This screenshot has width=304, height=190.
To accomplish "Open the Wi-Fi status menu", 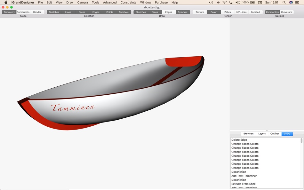I will pyautogui.click(x=225, y=2).
